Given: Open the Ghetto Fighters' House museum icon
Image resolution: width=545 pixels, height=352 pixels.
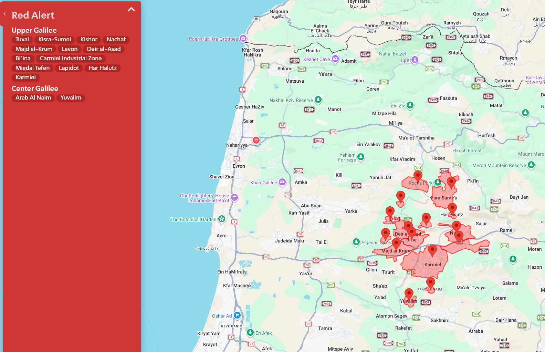Looking at the screenshot, I should coord(234,197).
